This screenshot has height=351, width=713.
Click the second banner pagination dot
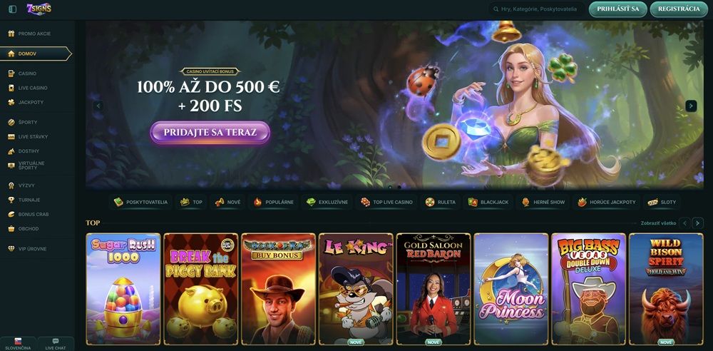coord(399,187)
